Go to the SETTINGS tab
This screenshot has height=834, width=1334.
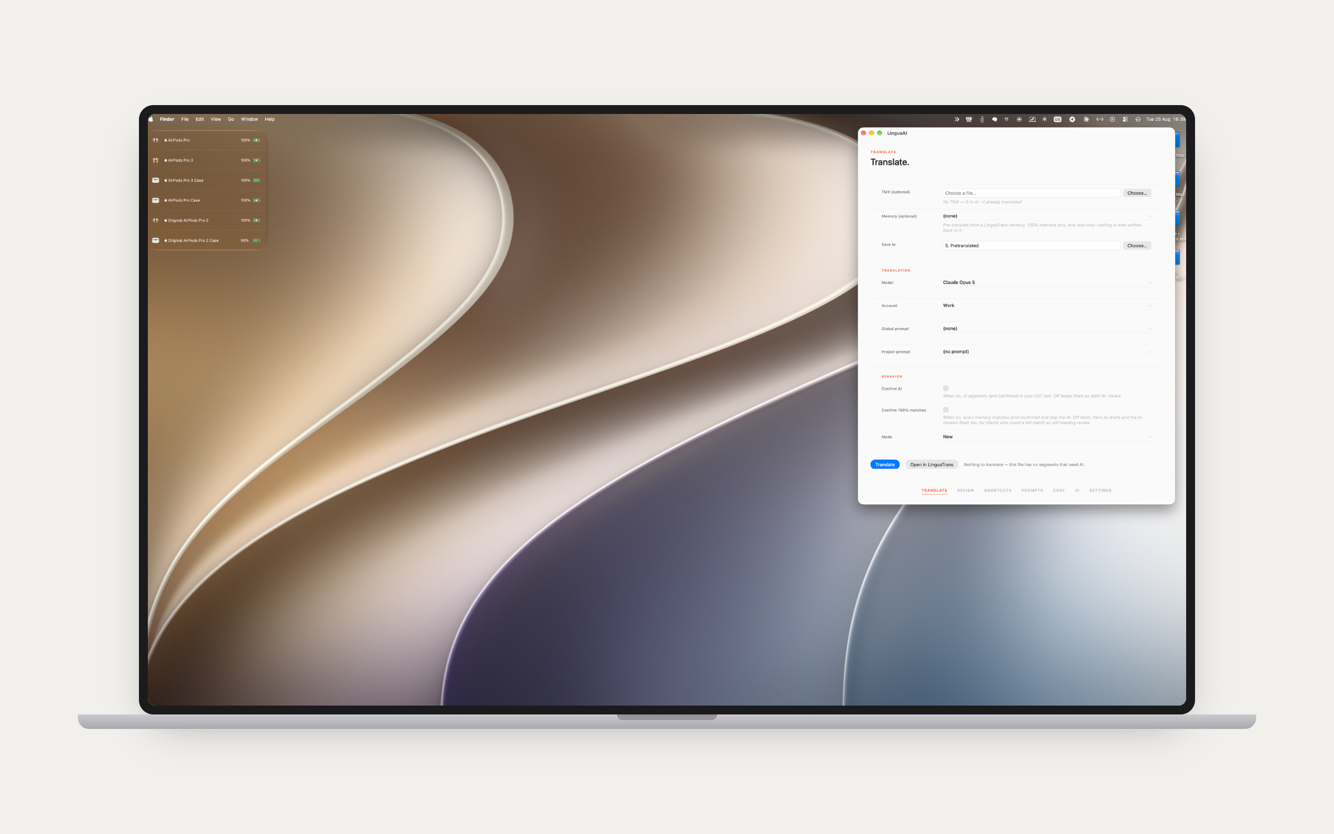tap(1101, 490)
